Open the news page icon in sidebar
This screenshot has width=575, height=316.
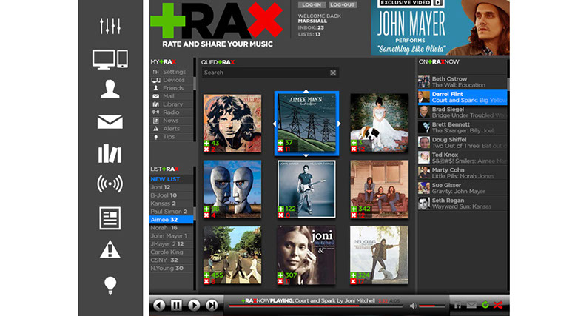pyautogui.click(x=110, y=218)
